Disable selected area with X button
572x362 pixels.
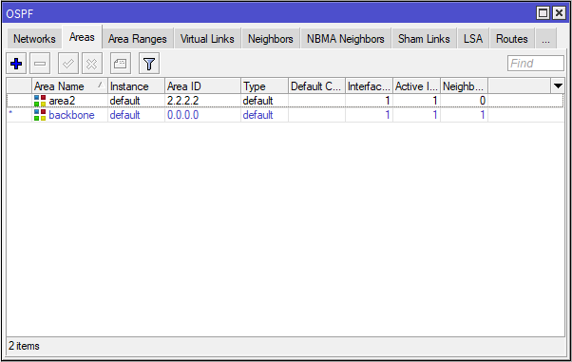pos(92,64)
